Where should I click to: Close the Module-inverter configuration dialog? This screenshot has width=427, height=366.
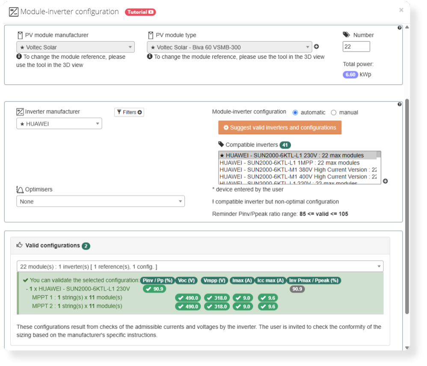(x=401, y=10)
